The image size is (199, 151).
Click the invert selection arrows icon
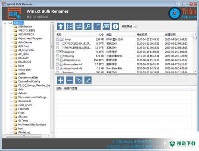pos(79,26)
